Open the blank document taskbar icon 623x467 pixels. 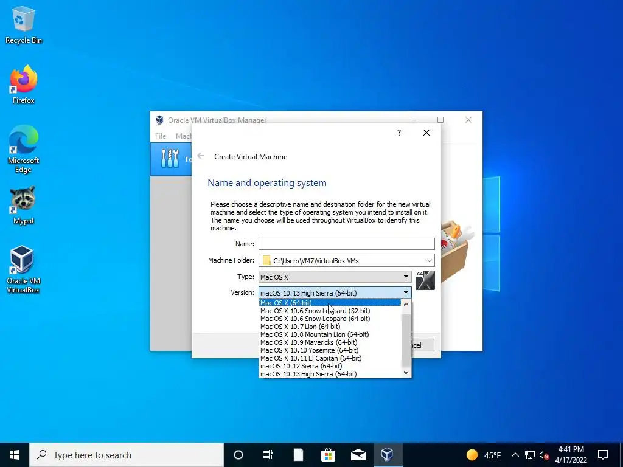[x=298, y=455]
